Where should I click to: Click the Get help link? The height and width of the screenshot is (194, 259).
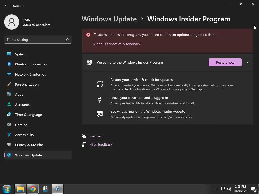(x=97, y=136)
